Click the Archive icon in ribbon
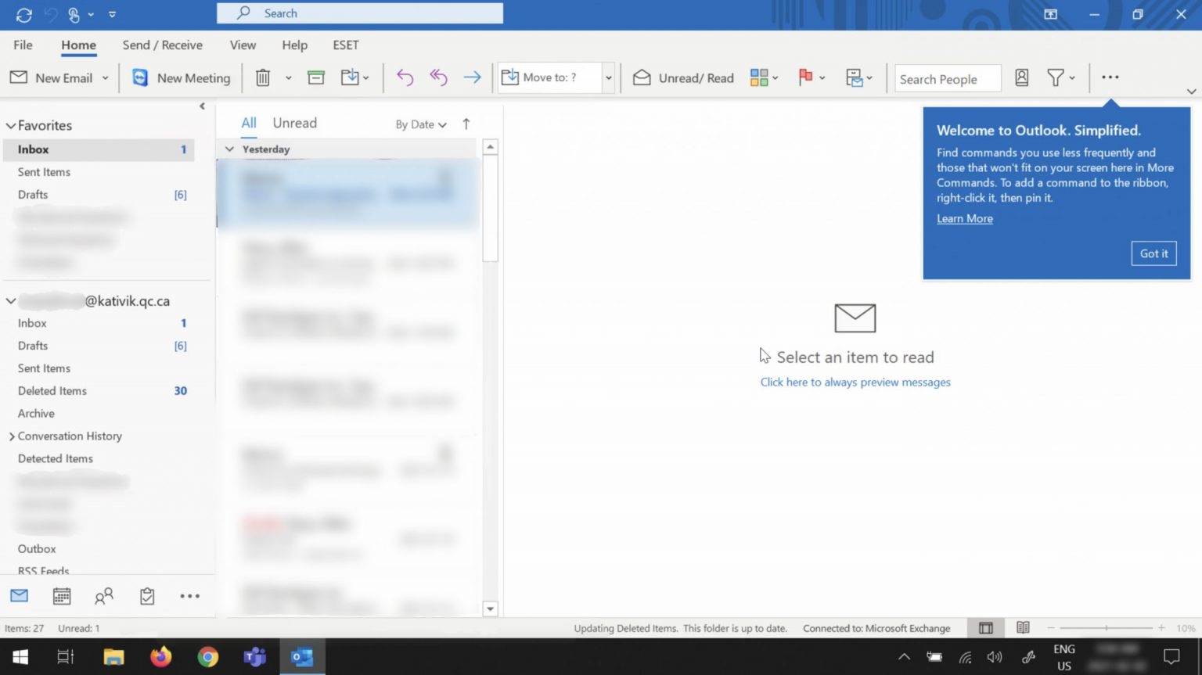 click(316, 77)
